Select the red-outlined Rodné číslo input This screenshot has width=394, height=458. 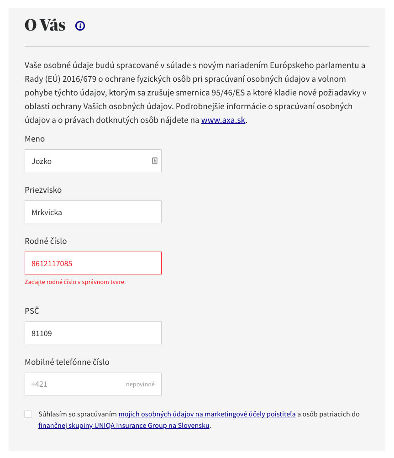click(93, 263)
